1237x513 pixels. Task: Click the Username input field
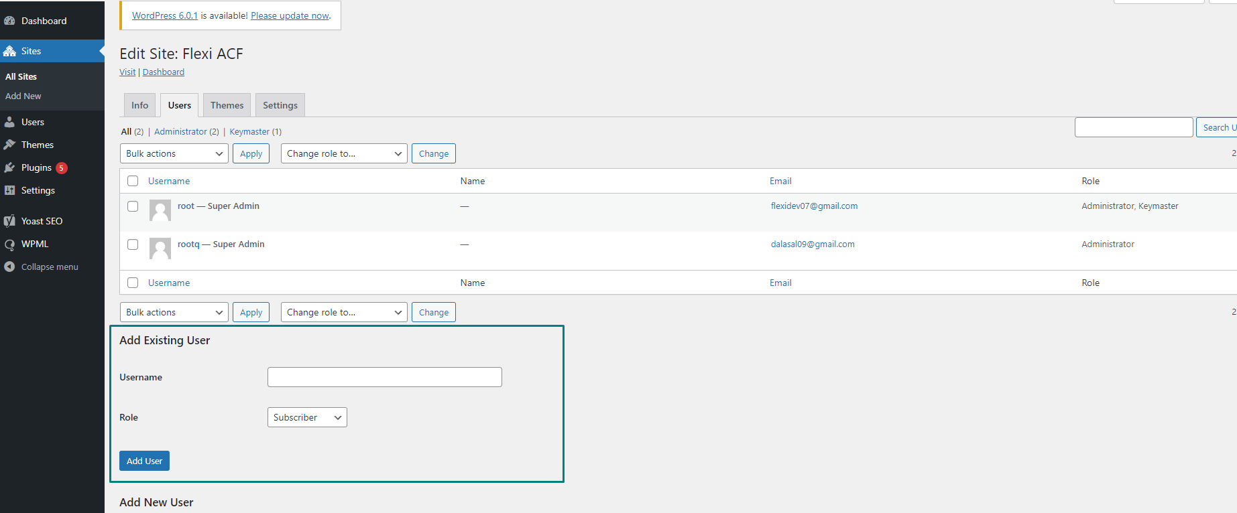[x=384, y=377]
